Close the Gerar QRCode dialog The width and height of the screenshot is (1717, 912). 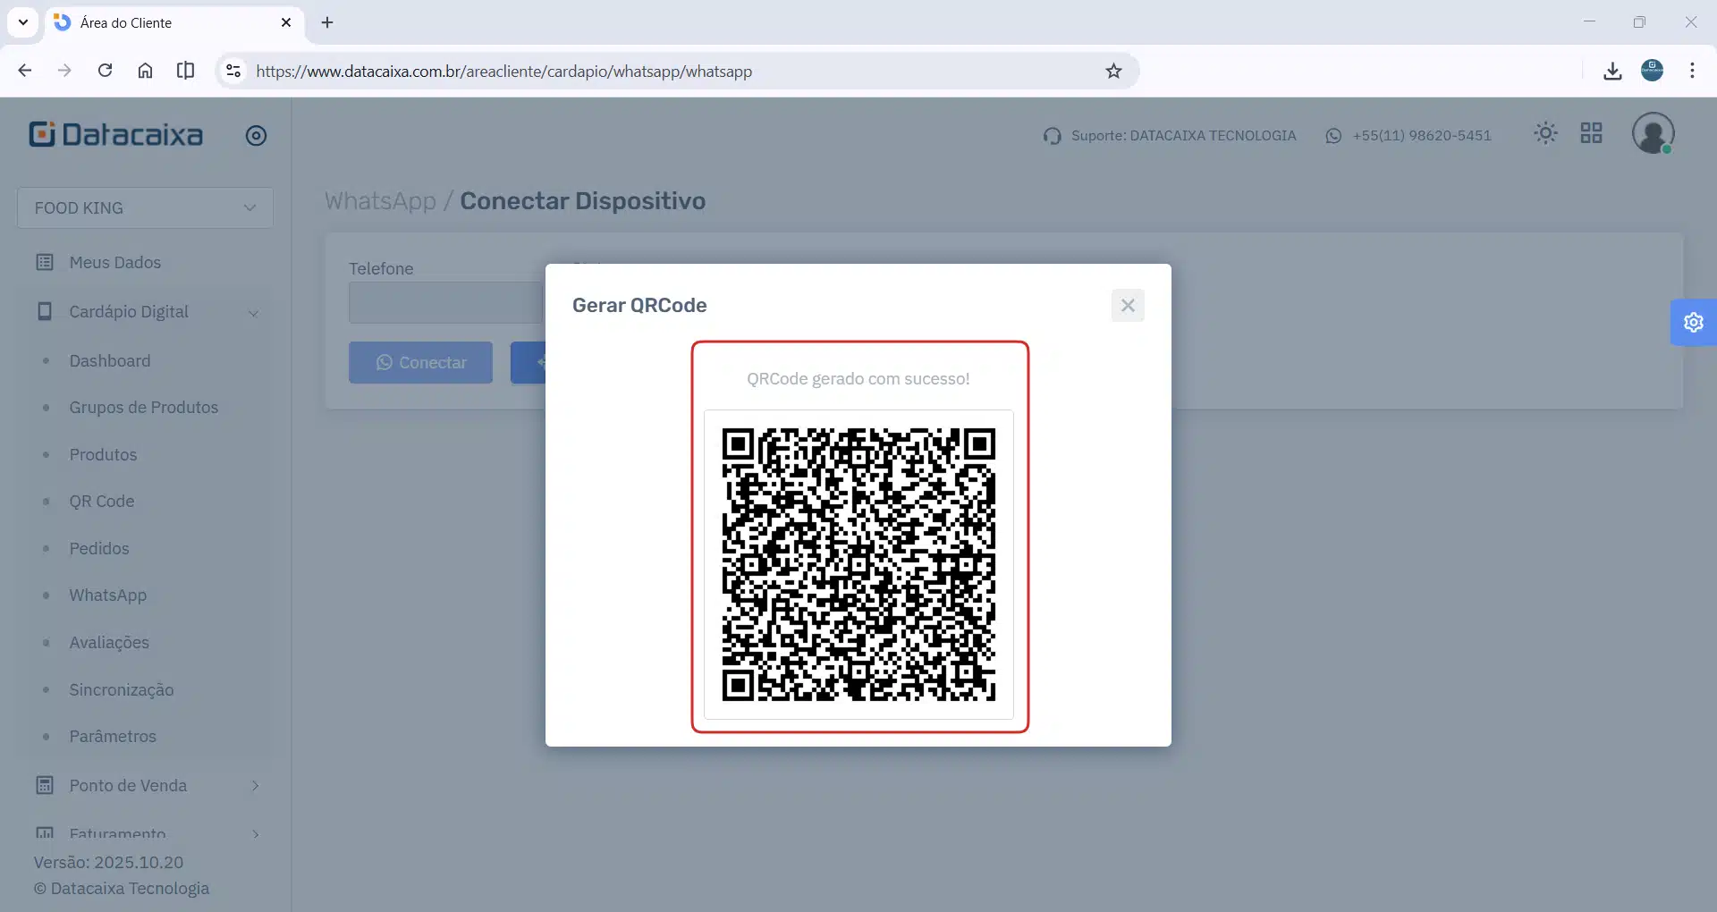coord(1128,305)
